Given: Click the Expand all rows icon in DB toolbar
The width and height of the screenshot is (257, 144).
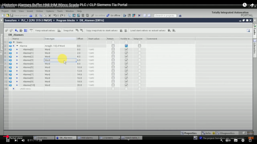Looking at the screenshot, I should pyautogui.click(x=26, y=30).
